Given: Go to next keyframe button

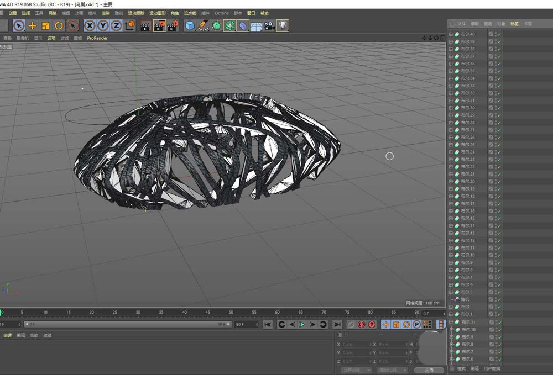Looking at the screenshot, I should pos(323,324).
